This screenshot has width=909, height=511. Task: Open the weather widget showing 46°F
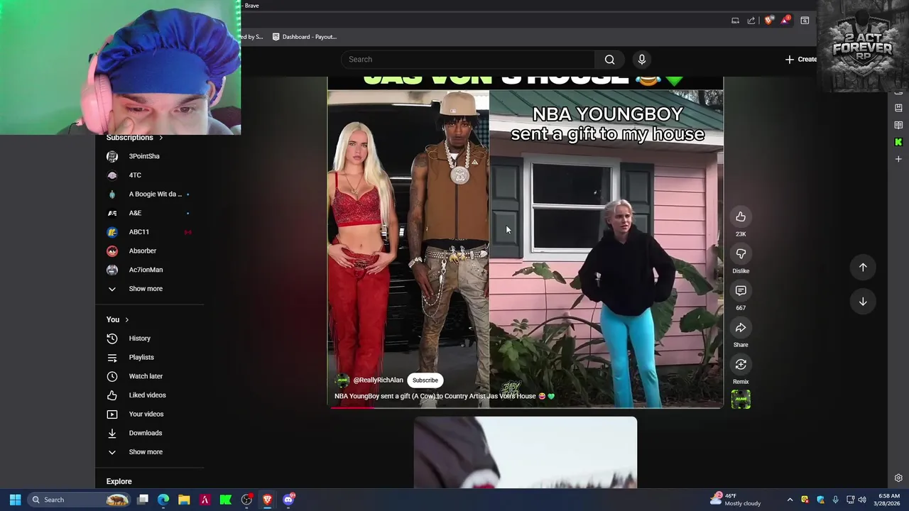click(x=736, y=500)
